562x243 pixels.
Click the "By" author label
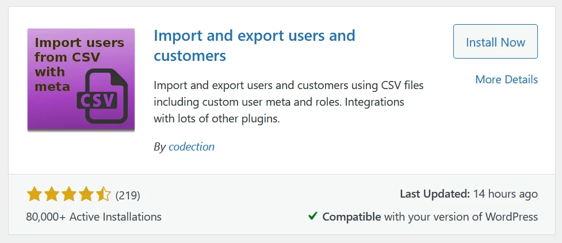click(x=159, y=146)
